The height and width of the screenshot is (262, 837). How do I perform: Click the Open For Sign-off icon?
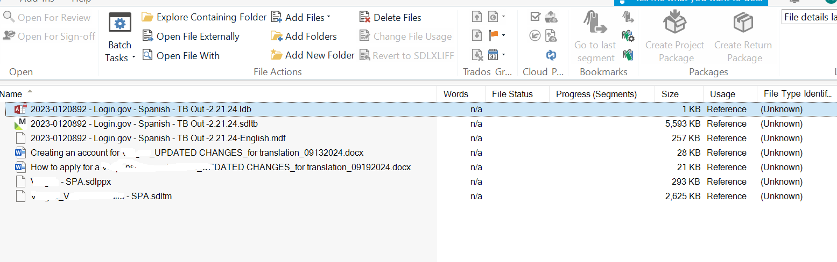[9, 35]
